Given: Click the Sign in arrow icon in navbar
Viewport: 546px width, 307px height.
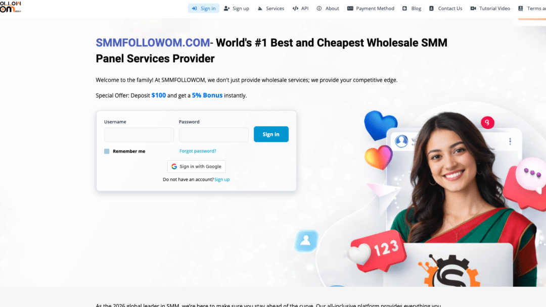Looking at the screenshot, I should click(x=194, y=9).
